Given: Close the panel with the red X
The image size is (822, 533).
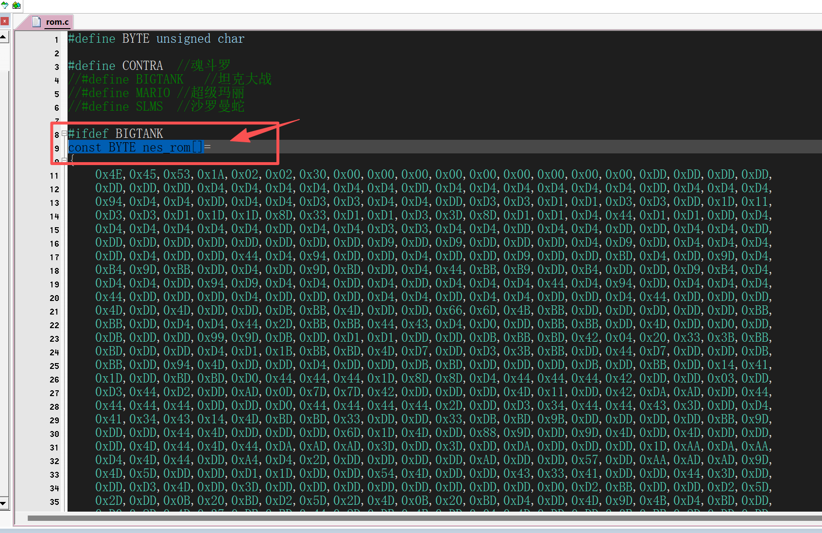Looking at the screenshot, I should (x=4, y=21).
